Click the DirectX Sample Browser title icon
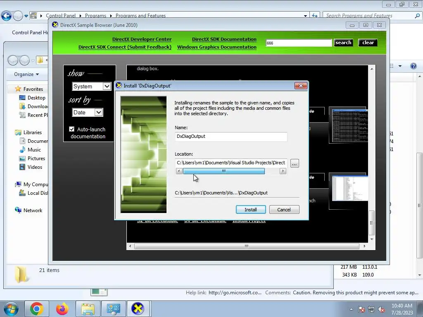 click(55, 25)
